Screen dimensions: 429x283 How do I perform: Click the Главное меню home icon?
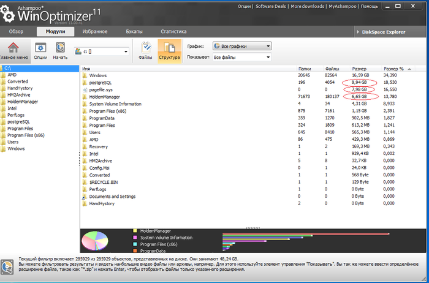click(13, 48)
